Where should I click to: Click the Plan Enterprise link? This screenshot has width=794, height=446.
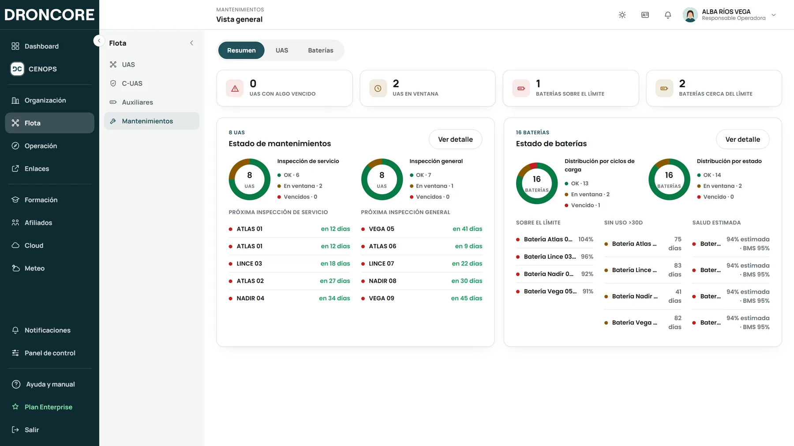pos(49,407)
